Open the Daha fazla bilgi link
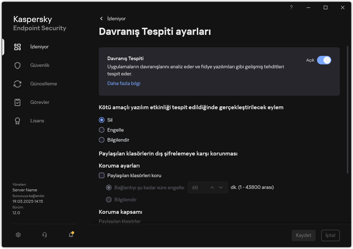 (x=124, y=83)
